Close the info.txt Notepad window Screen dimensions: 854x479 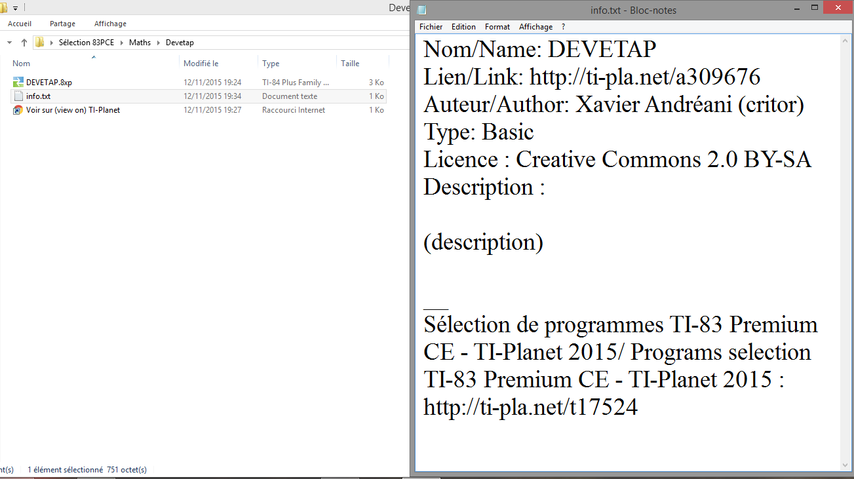pyautogui.click(x=839, y=8)
